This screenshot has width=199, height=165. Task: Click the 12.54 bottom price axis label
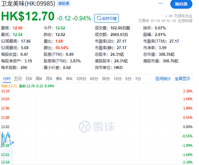coord(5,162)
